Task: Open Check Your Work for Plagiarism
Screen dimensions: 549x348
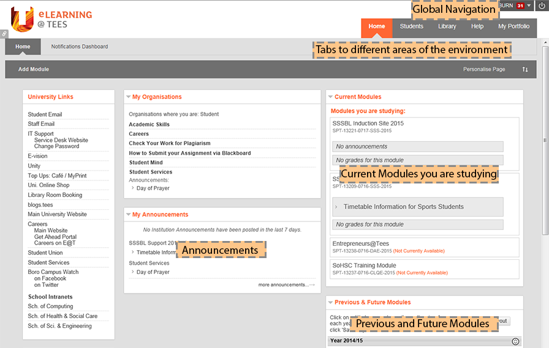Action: point(170,143)
